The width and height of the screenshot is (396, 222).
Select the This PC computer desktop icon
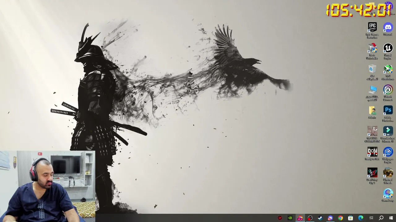pyautogui.click(x=372, y=93)
